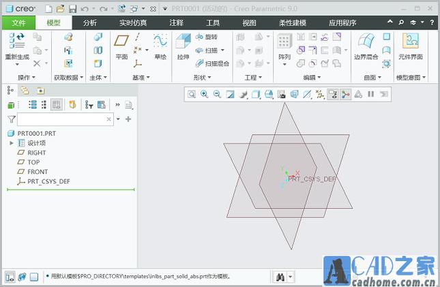The image size is (440, 287).
Task: Click the tree filter settings icon
Action: click(x=89, y=105)
